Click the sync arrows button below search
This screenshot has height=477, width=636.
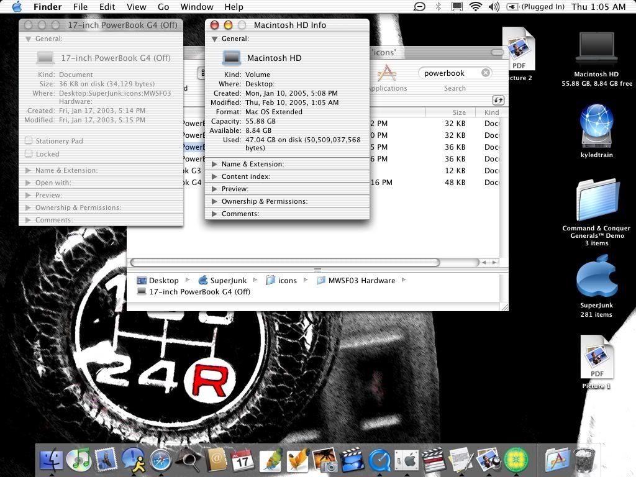click(x=499, y=100)
